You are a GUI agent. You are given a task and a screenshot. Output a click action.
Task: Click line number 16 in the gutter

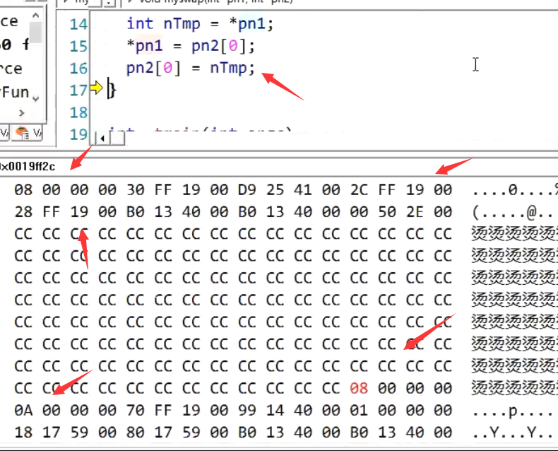pyautogui.click(x=78, y=68)
